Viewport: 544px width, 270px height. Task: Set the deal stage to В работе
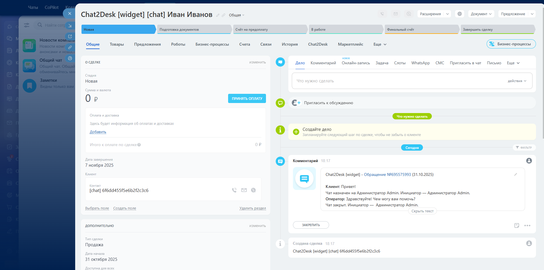point(345,30)
